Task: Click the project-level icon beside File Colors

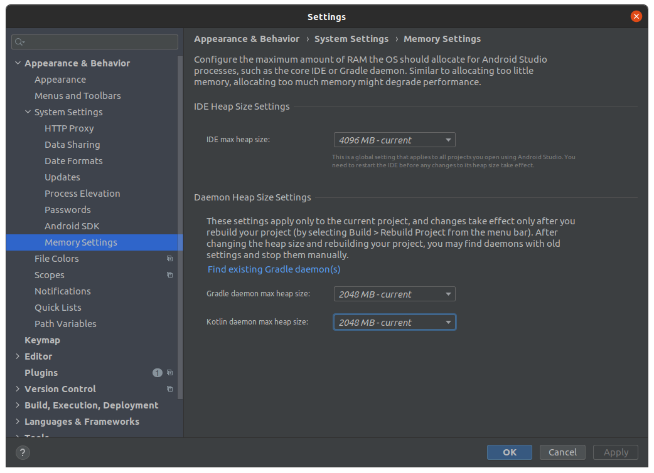Action: (169, 259)
